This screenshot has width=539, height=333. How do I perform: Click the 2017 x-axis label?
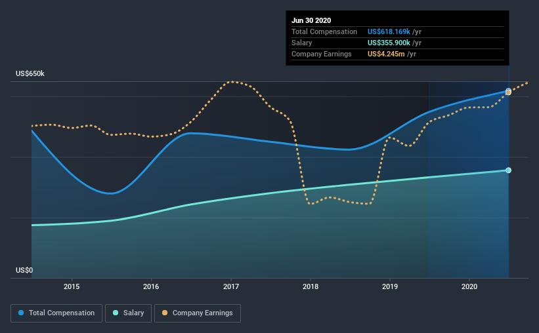point(231,286)
